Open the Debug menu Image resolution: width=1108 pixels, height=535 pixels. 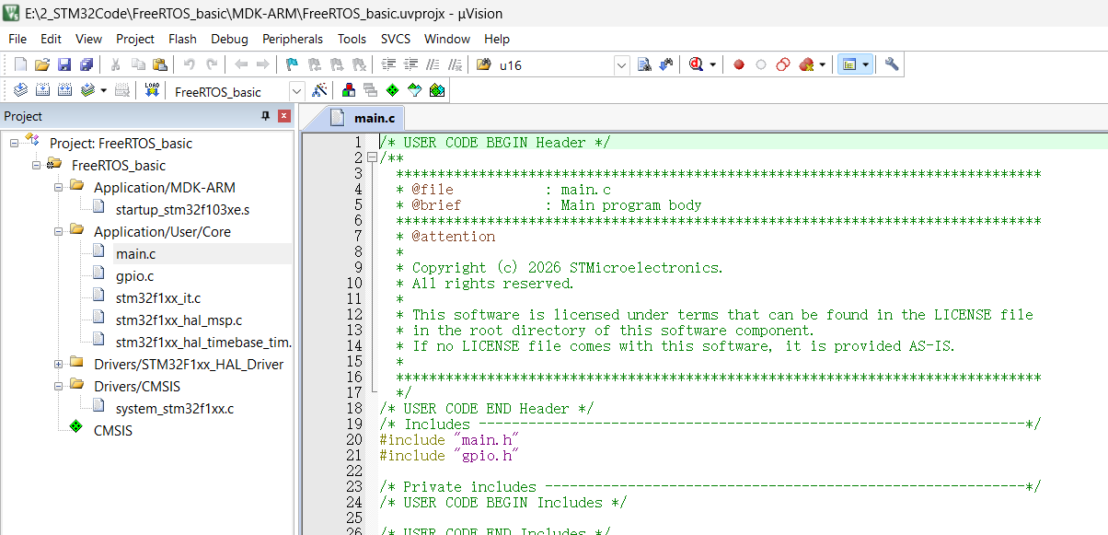click(x=229, y=39)
